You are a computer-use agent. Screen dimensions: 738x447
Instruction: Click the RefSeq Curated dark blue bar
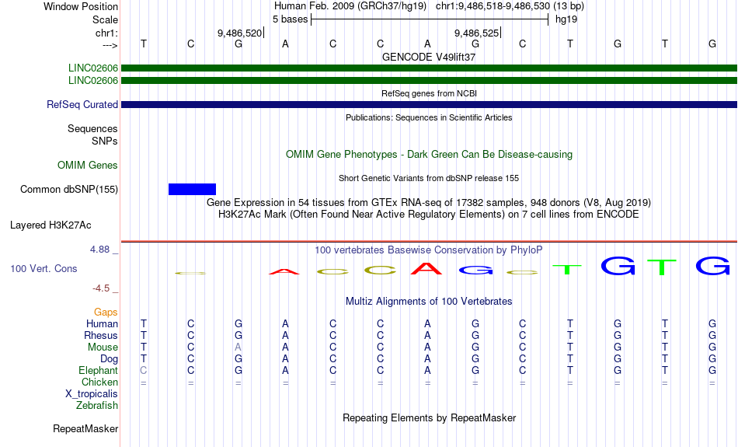click(x=429, y=105)
